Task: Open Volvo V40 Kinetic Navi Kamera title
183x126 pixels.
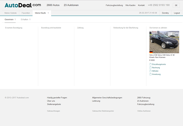Action: [162, 56]
